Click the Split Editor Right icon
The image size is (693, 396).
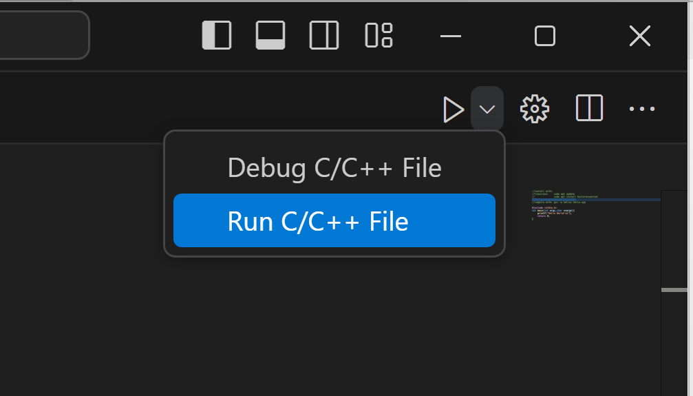(589, 109)
